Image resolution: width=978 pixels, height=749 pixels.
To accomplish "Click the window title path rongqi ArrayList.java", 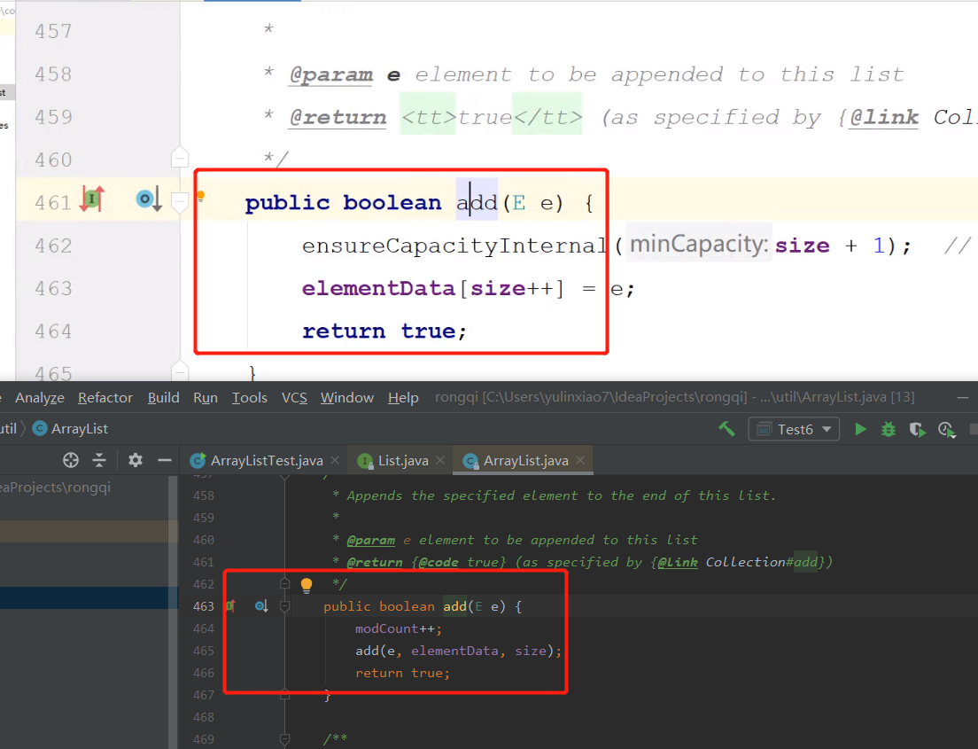I will point(675,397).
